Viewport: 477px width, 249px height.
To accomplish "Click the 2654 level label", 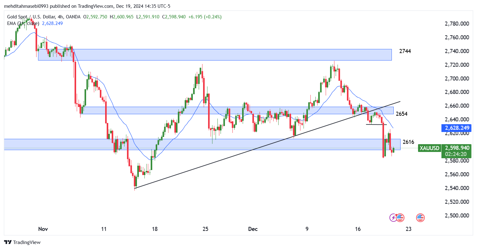I will tap(402, 114).
